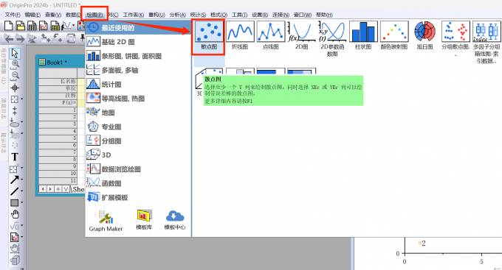The width and height of the screenshot is (502, 270).
Task: Select the Screen Reader crosshair tool
Action: (15, 88)
